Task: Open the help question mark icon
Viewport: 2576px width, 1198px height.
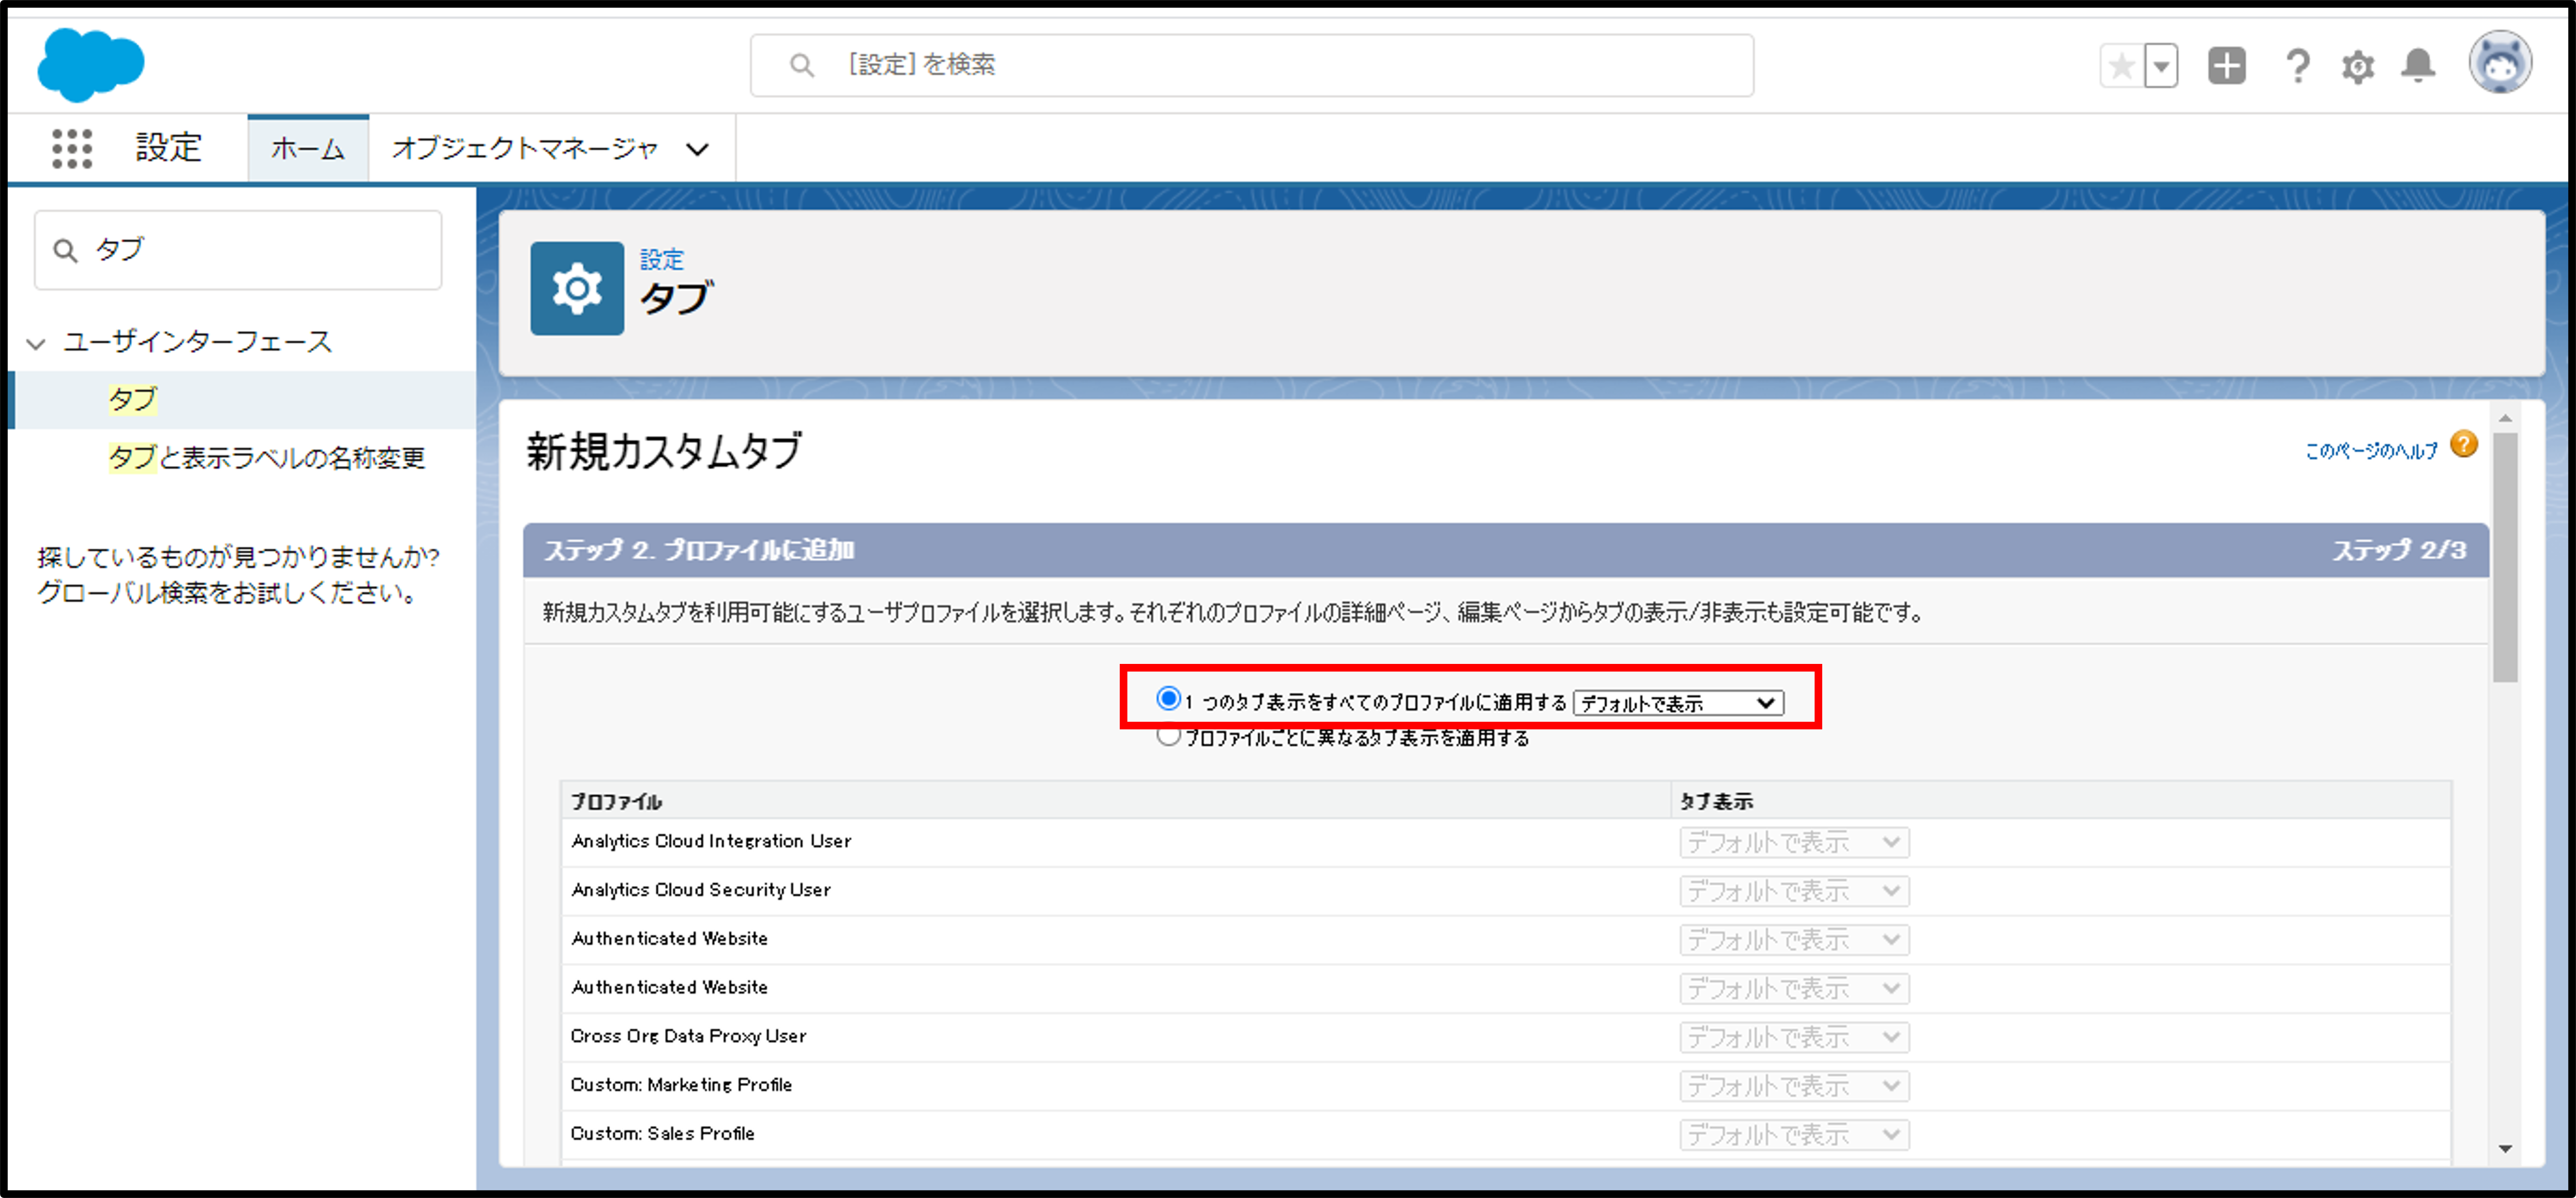Action: [x=2297, y=67]
